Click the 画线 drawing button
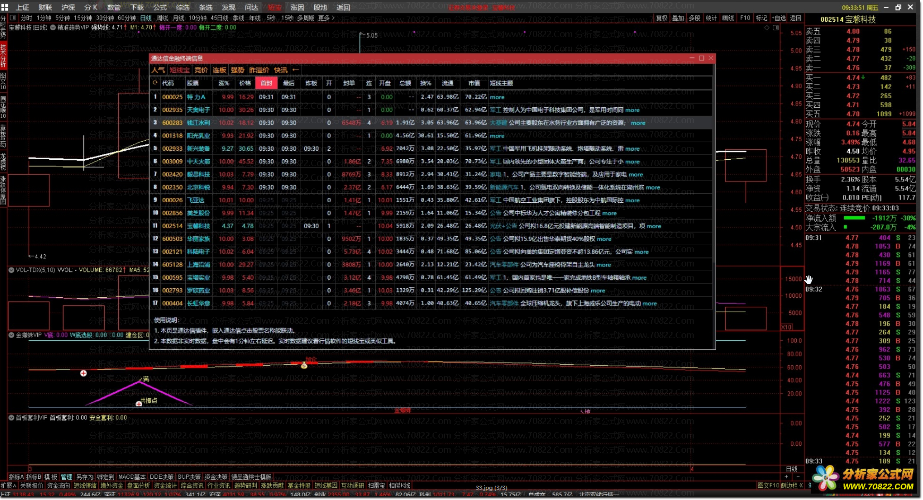Screen dimensions: 923x500 pos(728,18)
